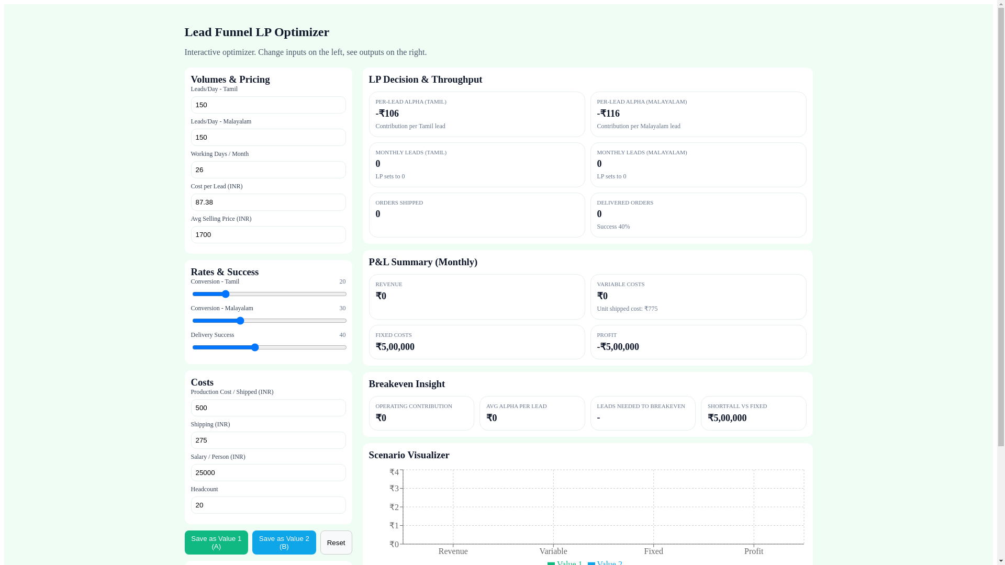Reset all inputs
The image size is (1005, 565).
coord(336,543)
